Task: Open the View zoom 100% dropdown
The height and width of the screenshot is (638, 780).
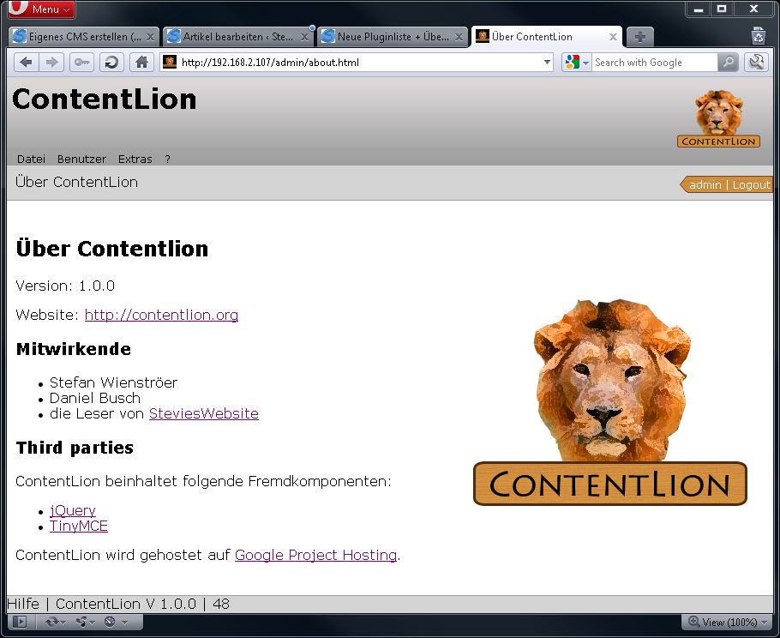Action: (727, 622)
